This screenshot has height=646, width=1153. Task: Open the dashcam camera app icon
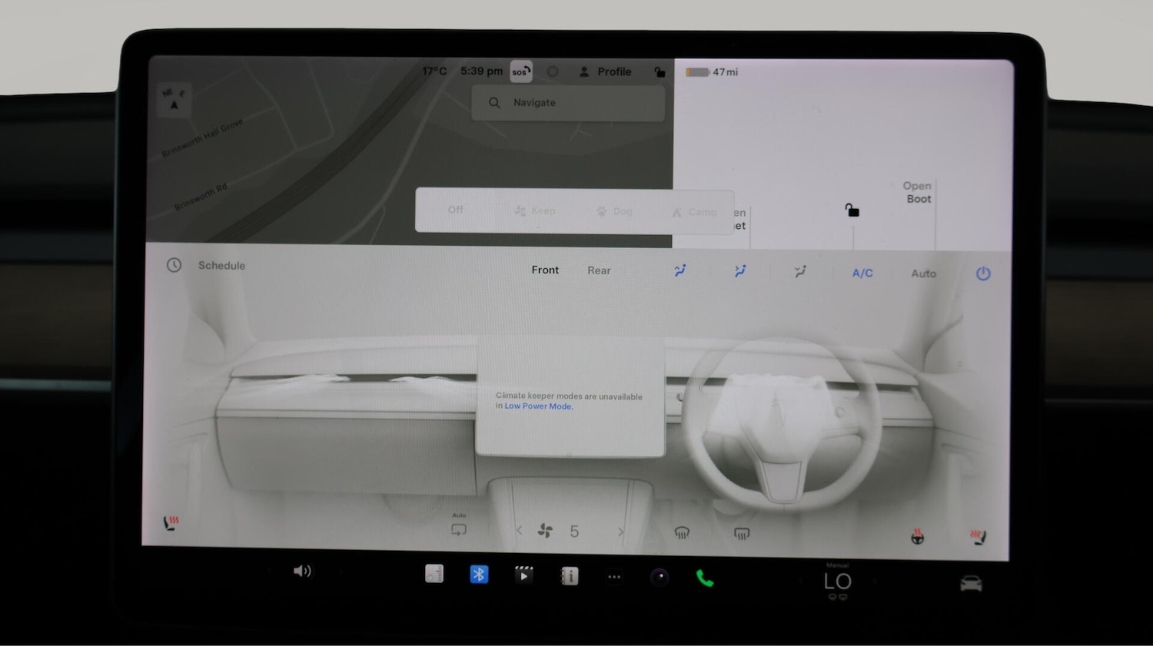pyautogui.click(x=660, y=578)
